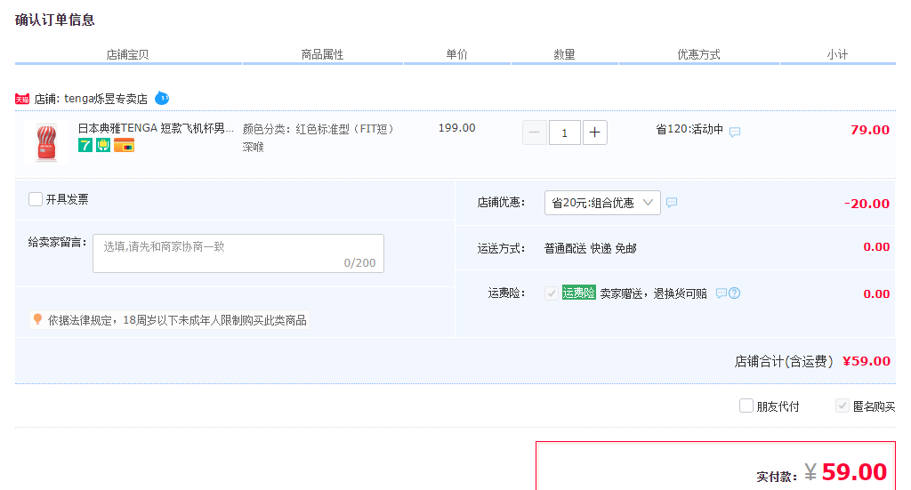This screenshot has width=911, height=490.
Task: Open the comment icon next to 省120:活动中
Action: pos(734,132)
